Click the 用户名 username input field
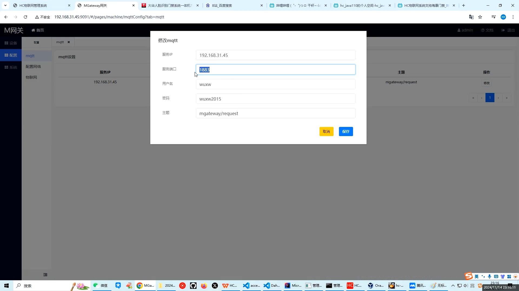The width and height of the screenshot is (519, 291). tap(275, 84)
